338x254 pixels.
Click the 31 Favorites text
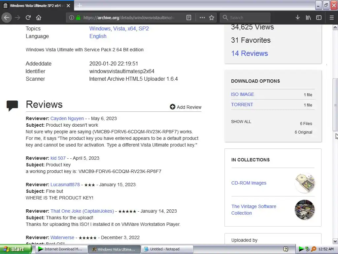click(251, 40)
